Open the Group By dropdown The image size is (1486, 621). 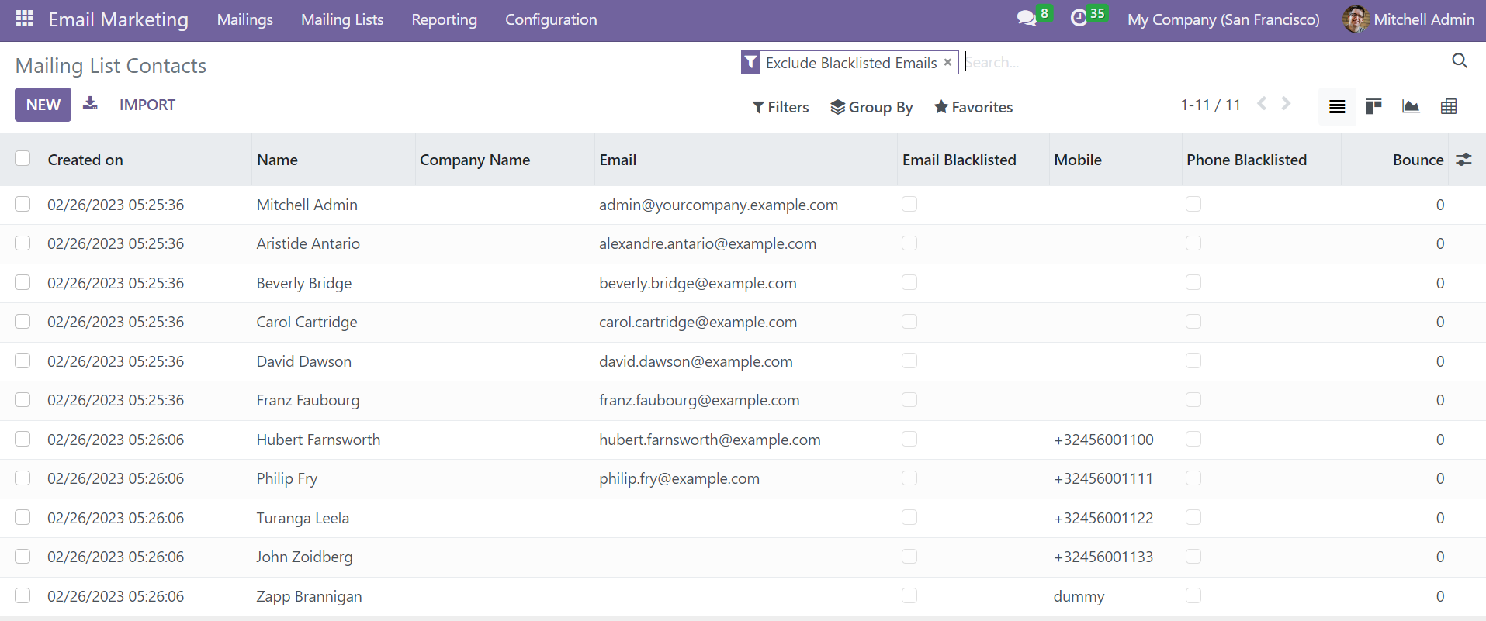[x=871, y=107]
